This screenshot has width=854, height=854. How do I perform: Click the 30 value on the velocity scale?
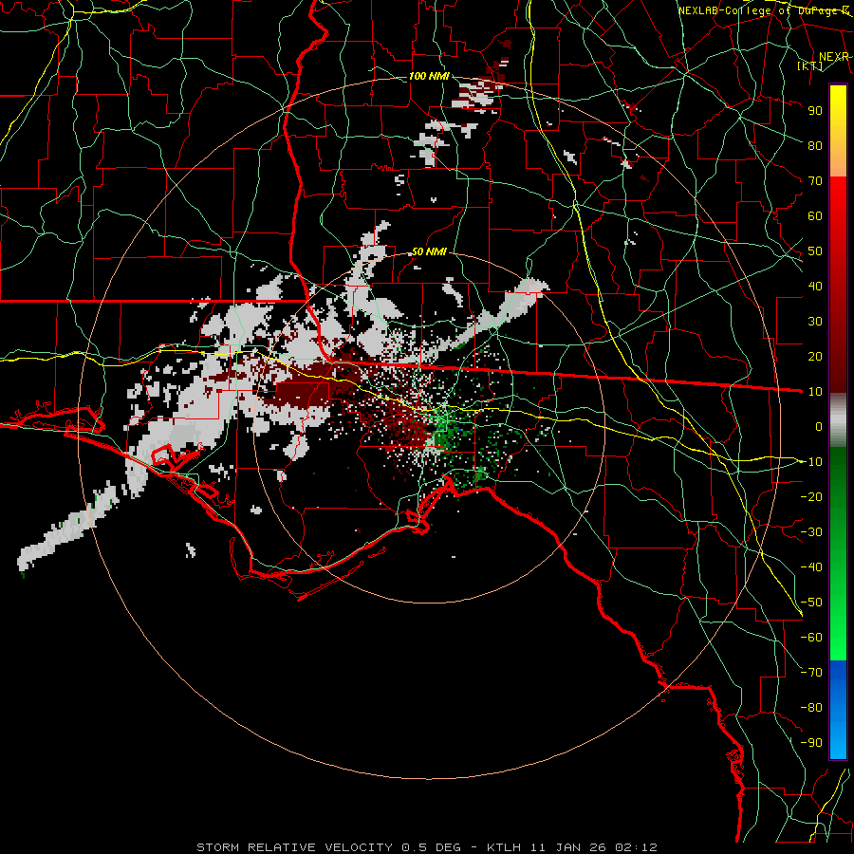(x=815, y=322)
